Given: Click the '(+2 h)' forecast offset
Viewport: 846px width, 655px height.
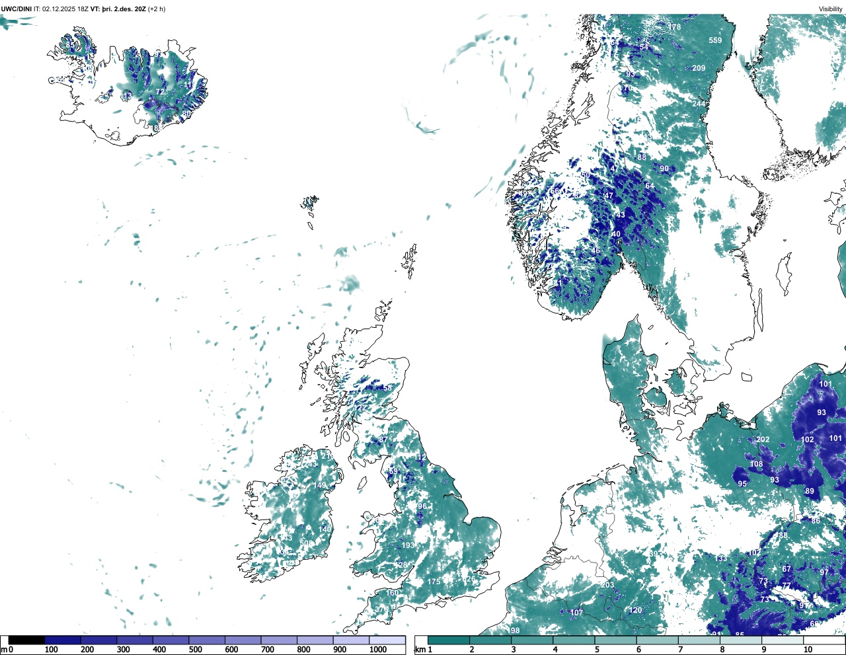Looking at the screenshot, I should tap(157, 9).
